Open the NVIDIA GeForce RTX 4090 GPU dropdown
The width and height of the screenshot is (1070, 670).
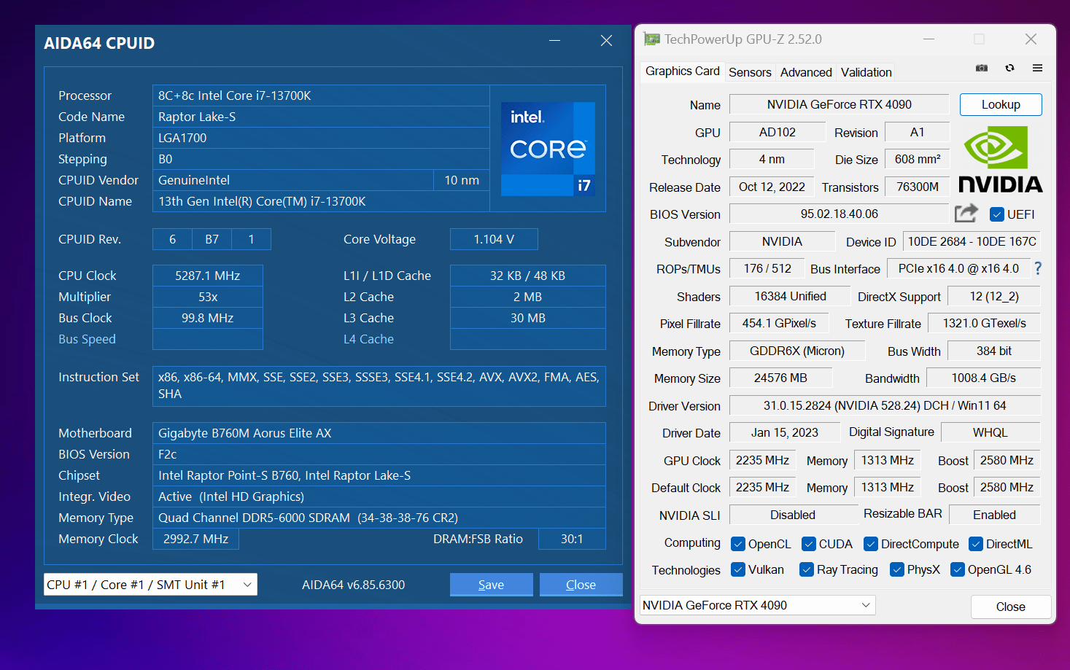pyautogui.click(x=757, y=605)
